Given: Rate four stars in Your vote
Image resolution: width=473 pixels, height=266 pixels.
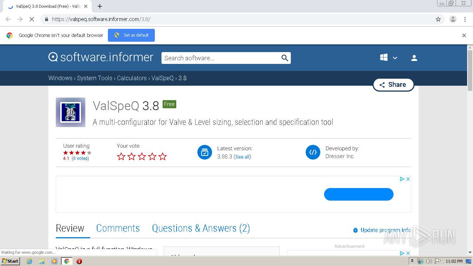Looking at the screenshot, I should click(152, 157).
